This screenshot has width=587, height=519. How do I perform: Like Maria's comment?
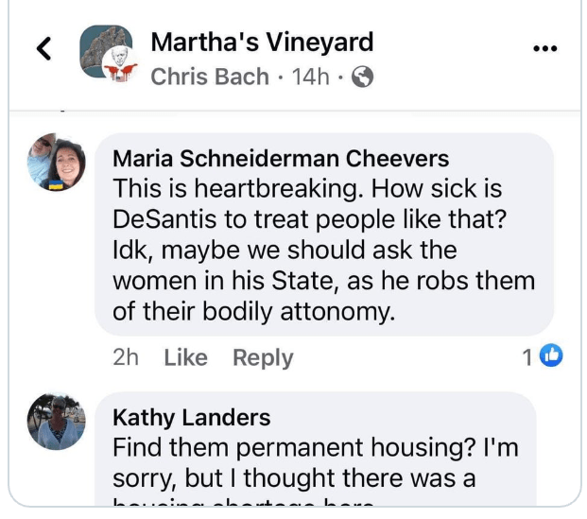(x=185, y=357)
